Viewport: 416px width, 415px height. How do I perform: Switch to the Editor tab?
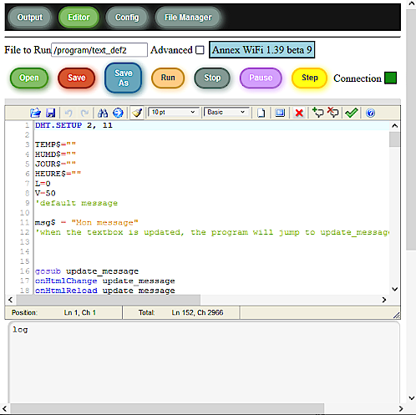click(x=79, y=18)
